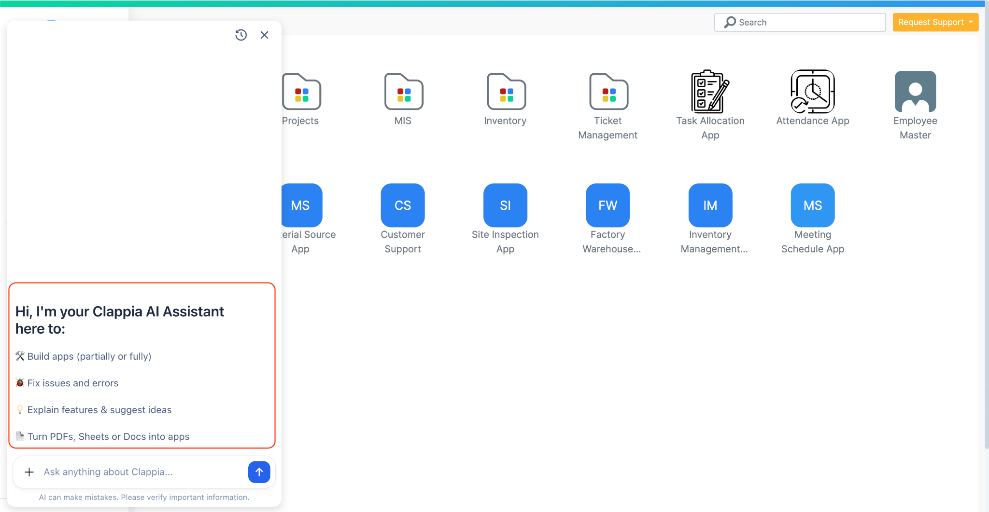
Task: Click the Attendance App label
Action: (813, 121)
